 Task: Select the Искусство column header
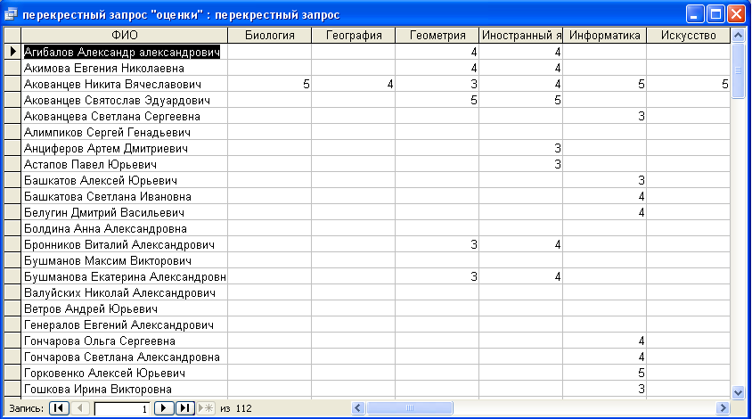(688, 35)
